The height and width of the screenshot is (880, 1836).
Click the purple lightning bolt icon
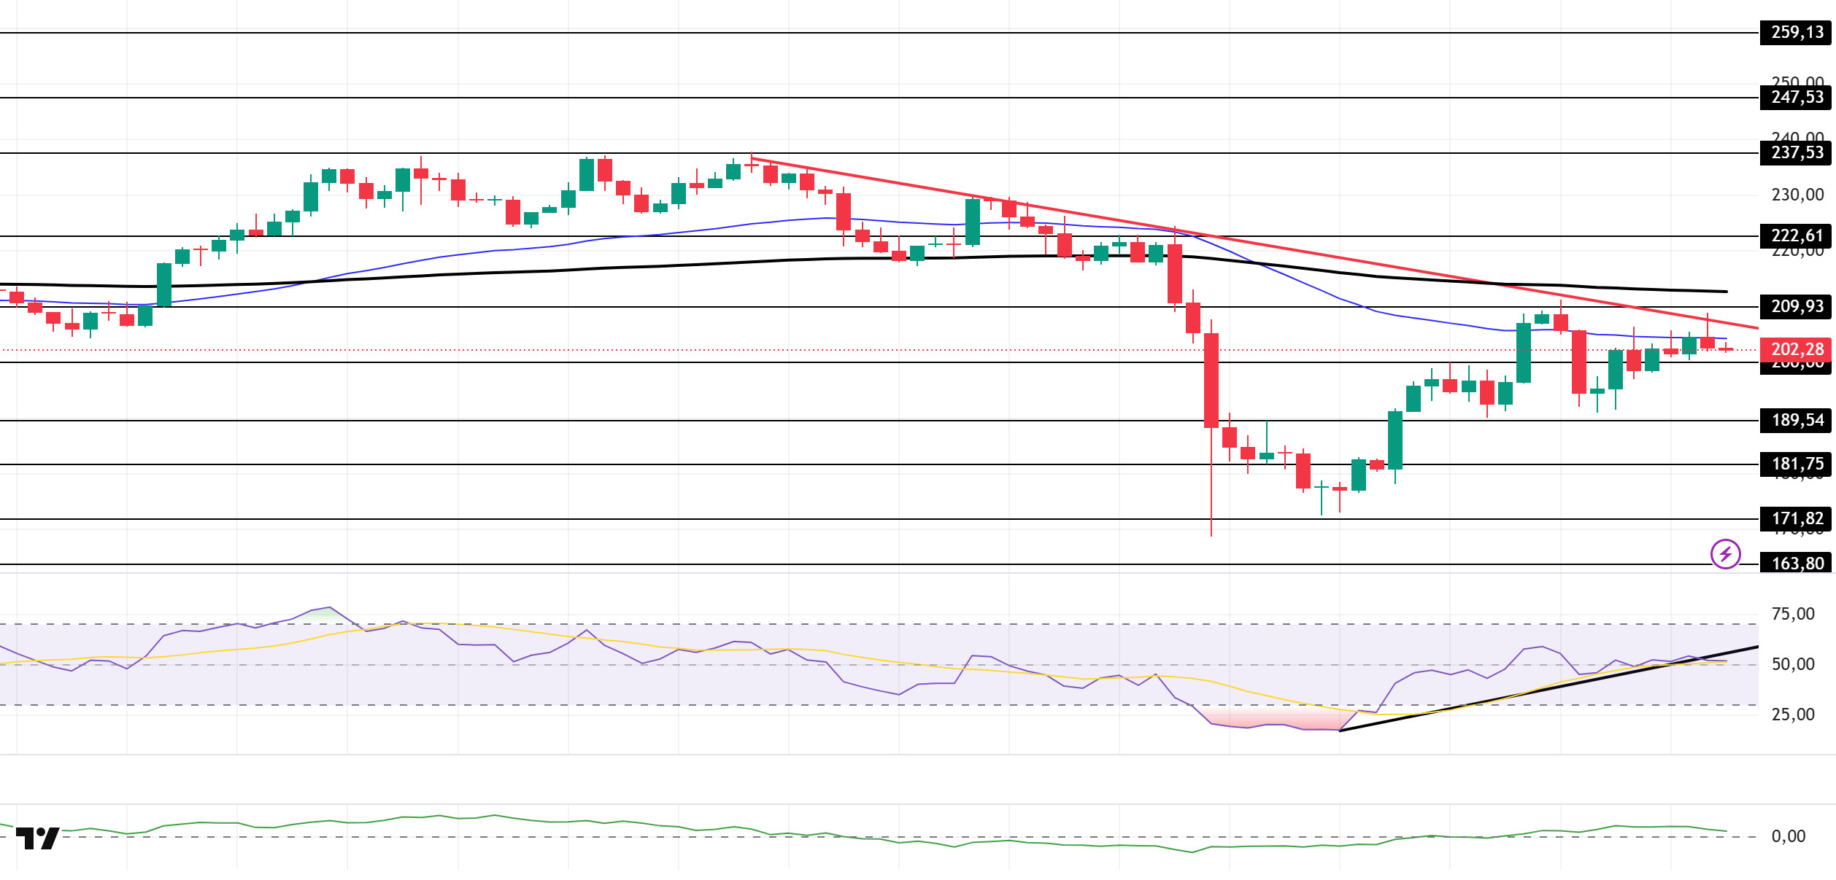(x=1725, y=554)
